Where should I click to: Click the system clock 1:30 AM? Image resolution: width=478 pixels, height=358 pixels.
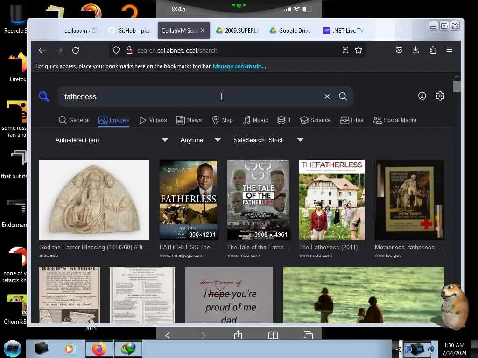pyautogui.click(x=454, y=345)
